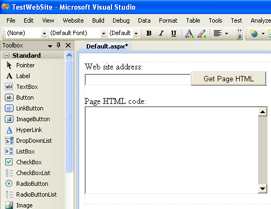Open the (Default) font size dropdown

coord(136,33)
